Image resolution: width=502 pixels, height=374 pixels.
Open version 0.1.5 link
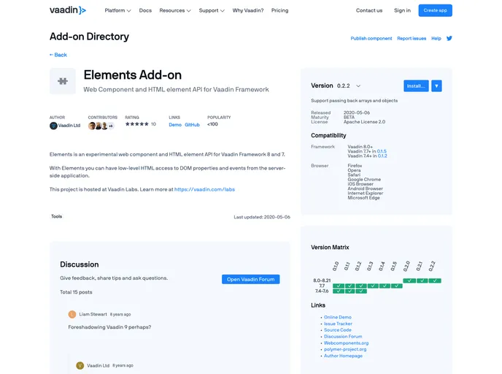pos(382,151)
